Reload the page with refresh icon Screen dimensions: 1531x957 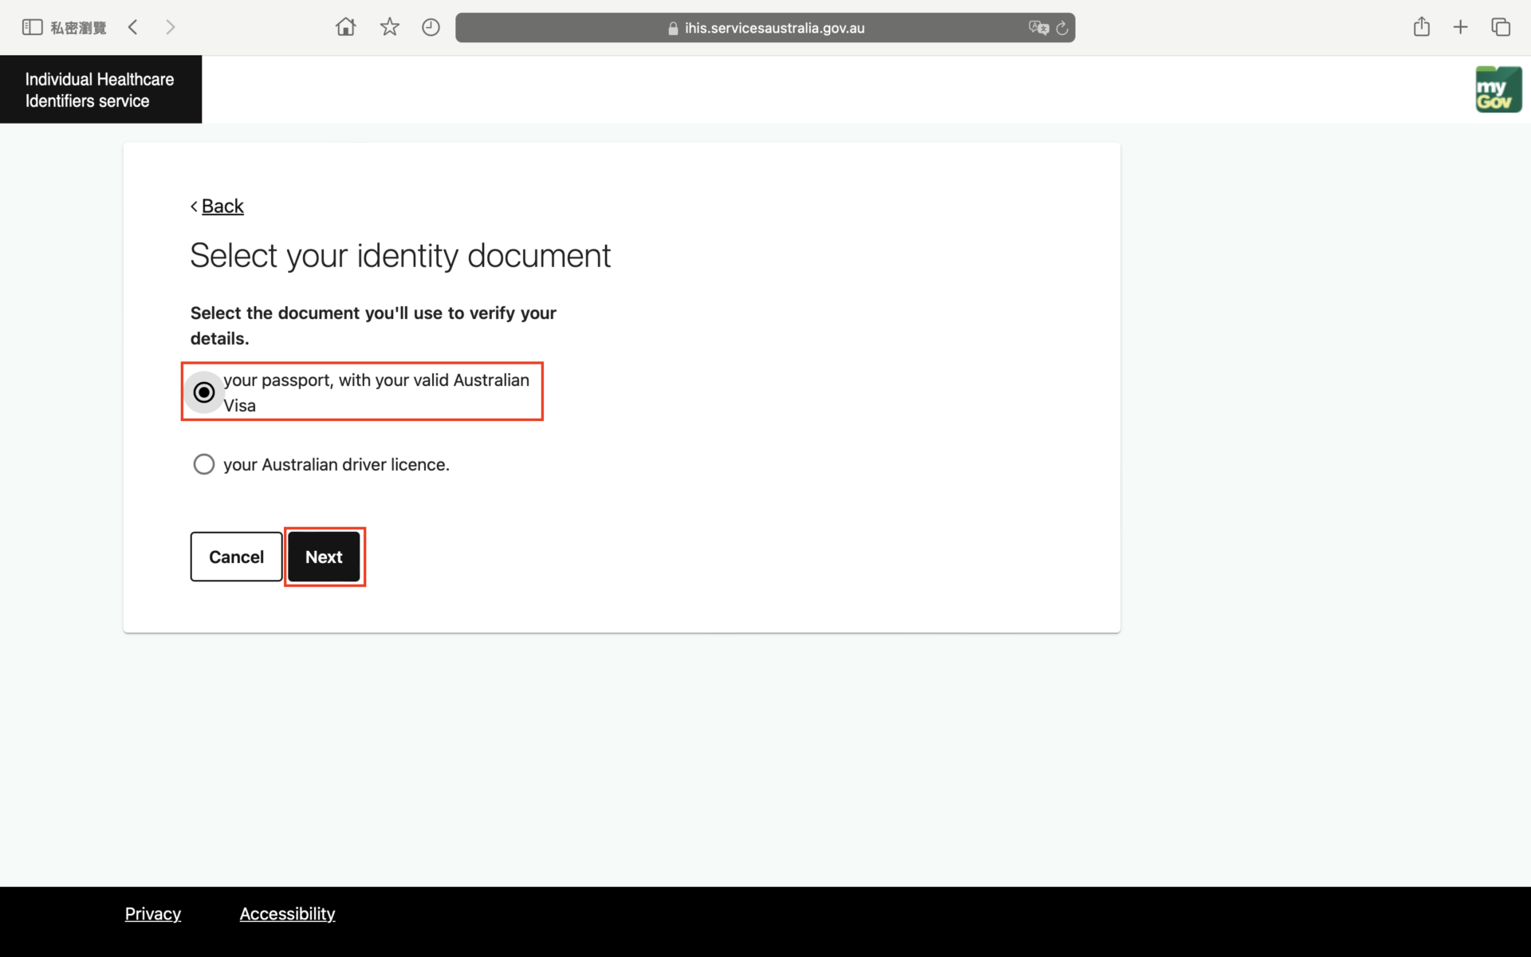pyautogui.click(x=1062, y=28)
